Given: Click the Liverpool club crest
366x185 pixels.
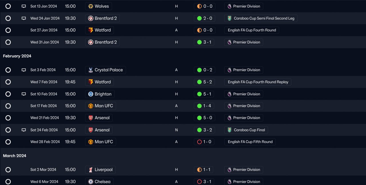Looking at the screenshot, I should tap(91, 170).
